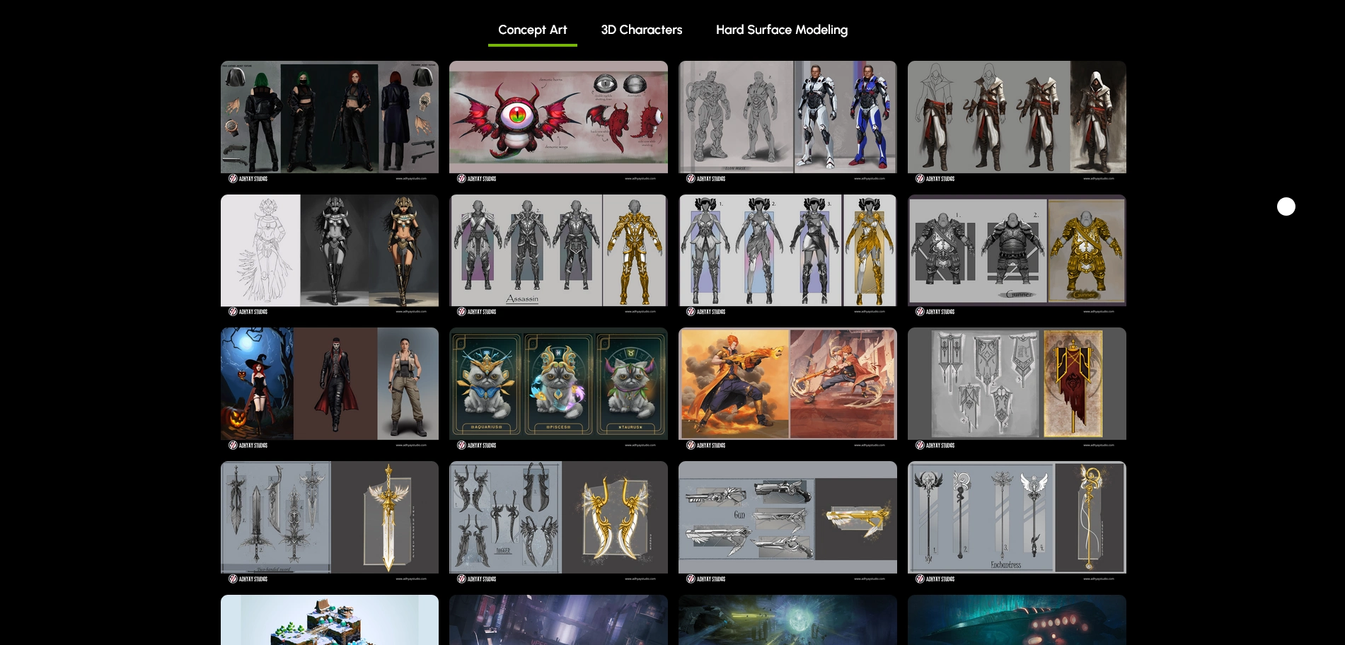
Task: View the blue and white armored robot thumbnail
Action: [x=787, y=122]
